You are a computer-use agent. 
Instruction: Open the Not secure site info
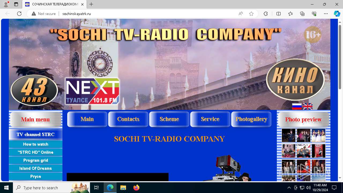44,14
